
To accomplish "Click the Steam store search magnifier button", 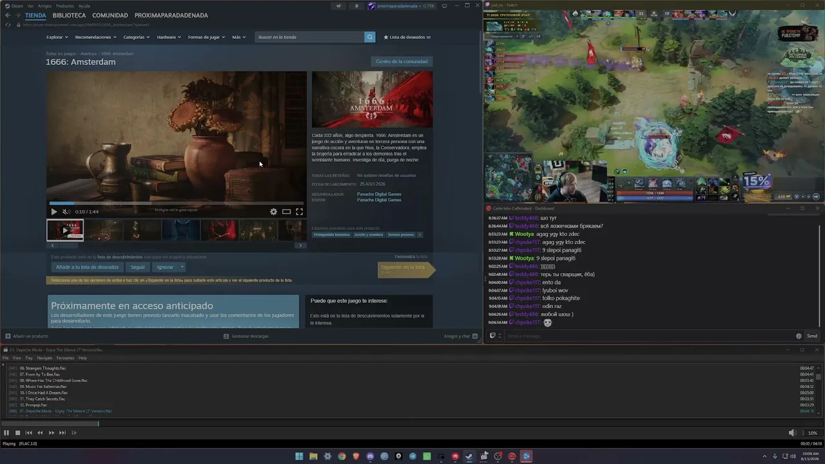I will (370, 37).
